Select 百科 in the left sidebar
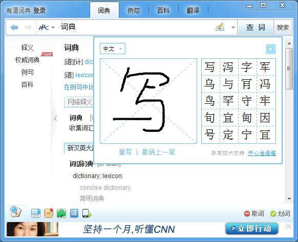The width and height of the screenshot is (298, 242). (27, 84)
